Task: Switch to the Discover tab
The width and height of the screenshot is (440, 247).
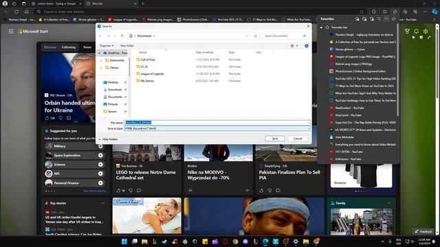Action: click(x=50, y=47)
